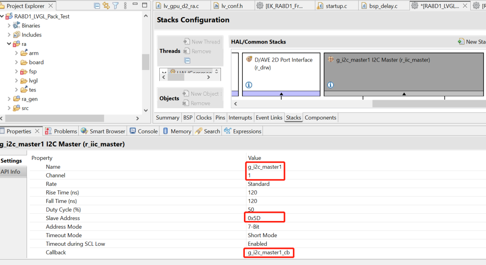Expand the Includes node

click(9, 35)
